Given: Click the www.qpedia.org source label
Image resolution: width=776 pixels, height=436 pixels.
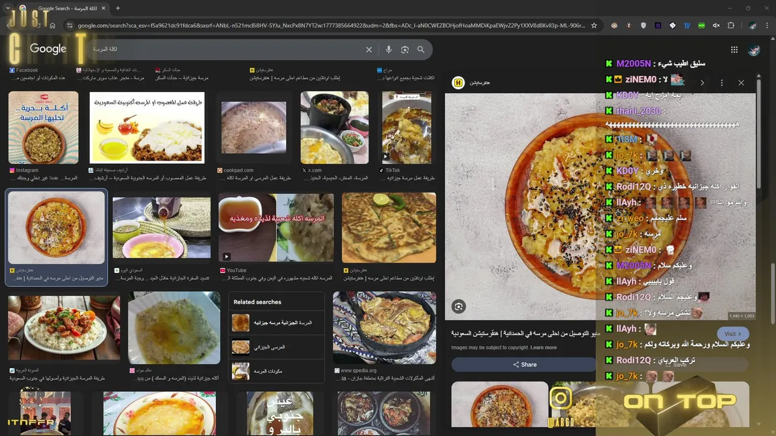Looking at the screenshot, I should tap(358, 370).
